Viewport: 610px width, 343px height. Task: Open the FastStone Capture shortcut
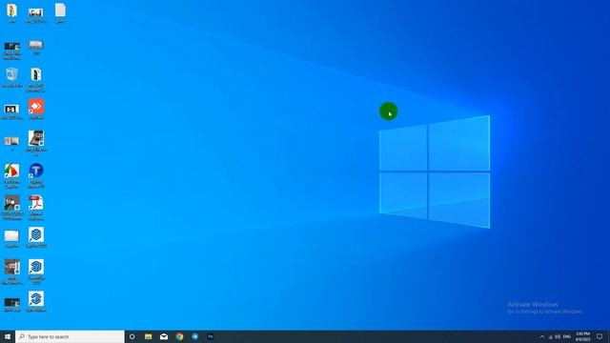(12, 175)
